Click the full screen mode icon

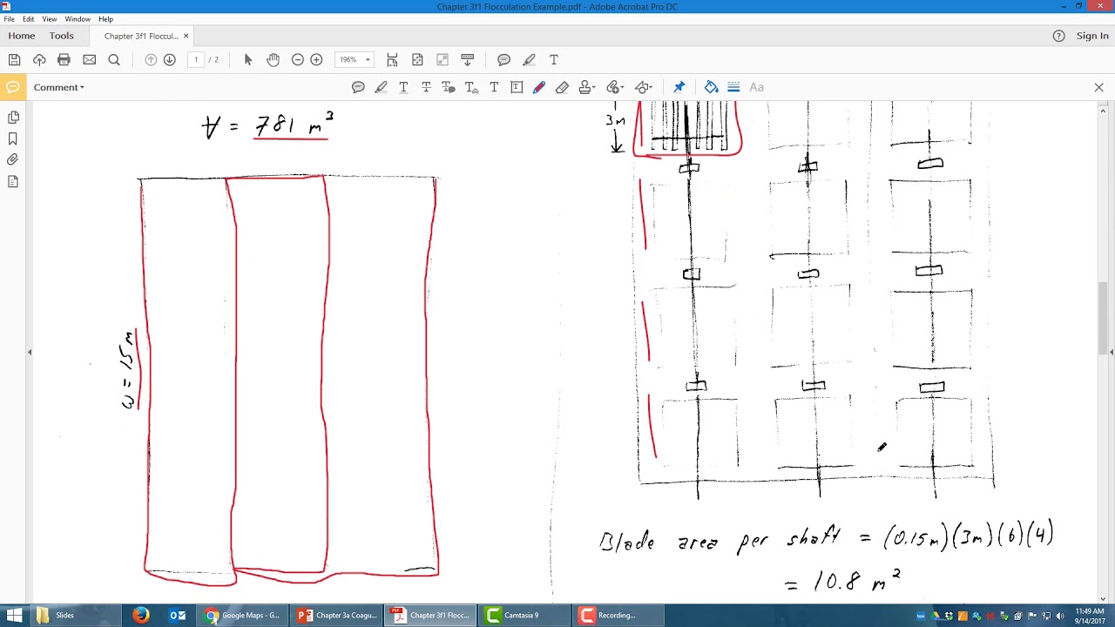443,60
